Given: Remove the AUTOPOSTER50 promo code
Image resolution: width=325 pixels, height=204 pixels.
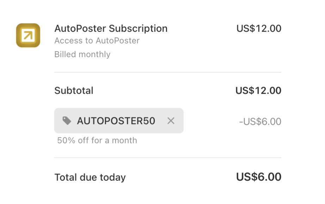Looking at the screenshot, I should point(171,121).
